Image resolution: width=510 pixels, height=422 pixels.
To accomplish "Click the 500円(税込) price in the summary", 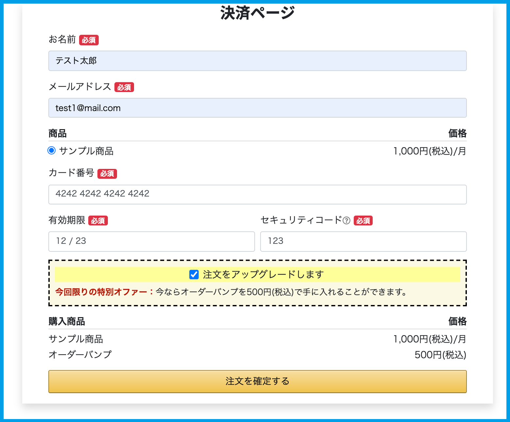I will coord(440,355).
